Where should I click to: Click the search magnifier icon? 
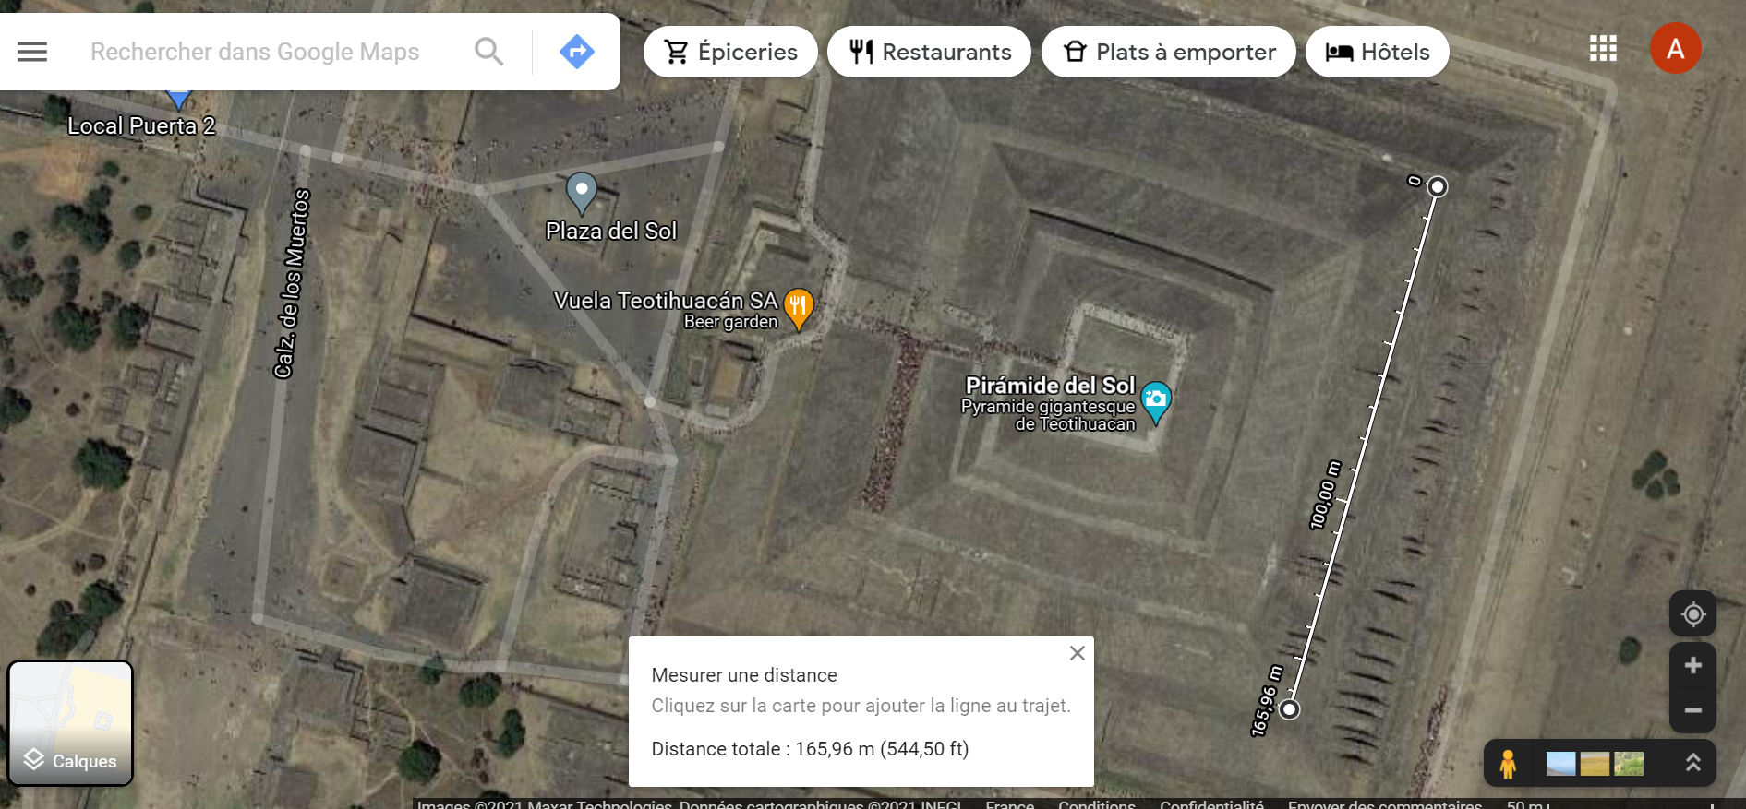point(488,52)
